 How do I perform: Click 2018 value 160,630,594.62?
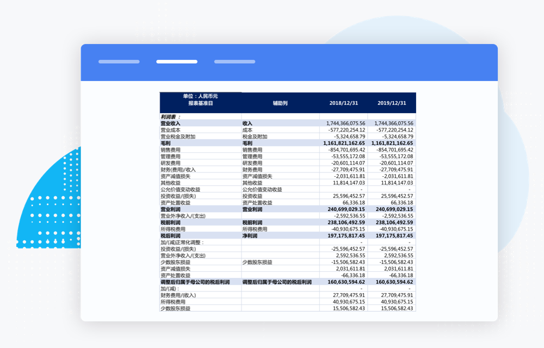coord(344,282)
